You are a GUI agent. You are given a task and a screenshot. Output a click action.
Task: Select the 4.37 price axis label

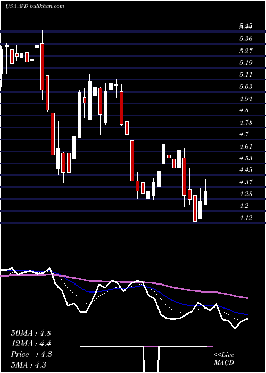(x=246, y=182)
